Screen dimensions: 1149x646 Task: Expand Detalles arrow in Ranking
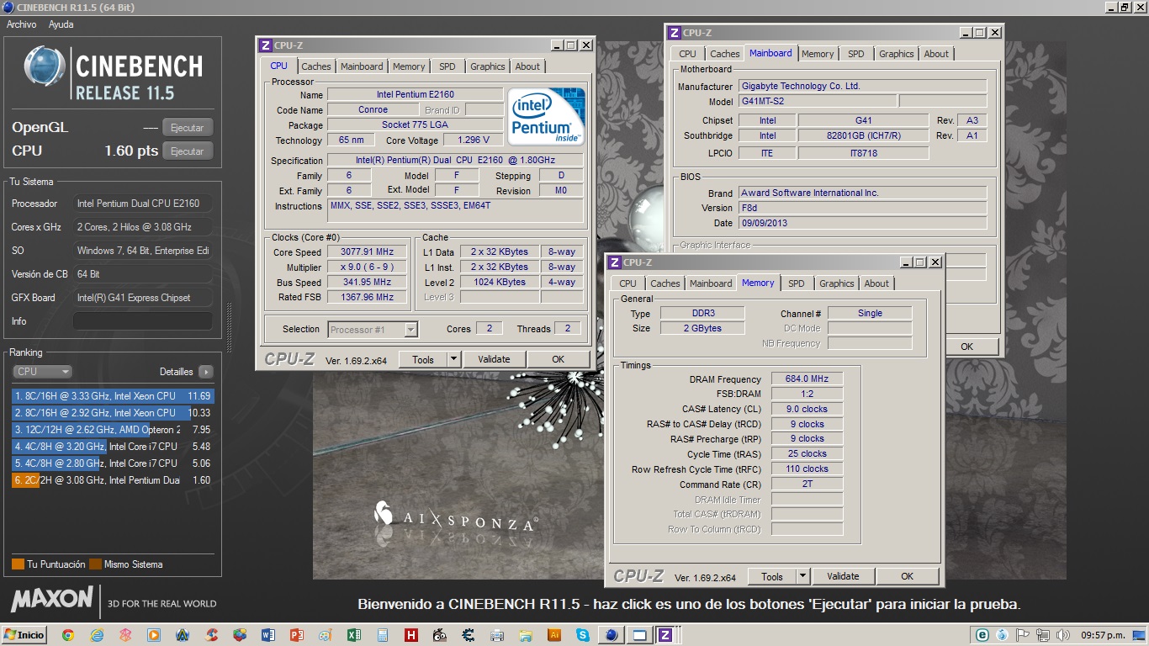(x=206, y=372)
